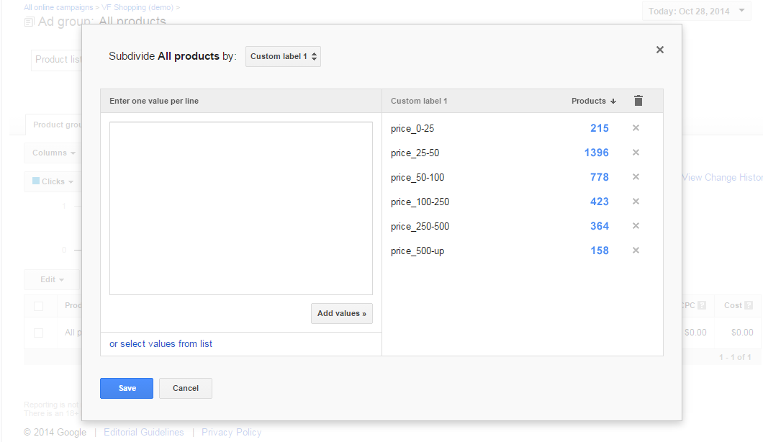Remove the price_50-100 value
The width and height of the screenshot is (763, 442).
636,176
